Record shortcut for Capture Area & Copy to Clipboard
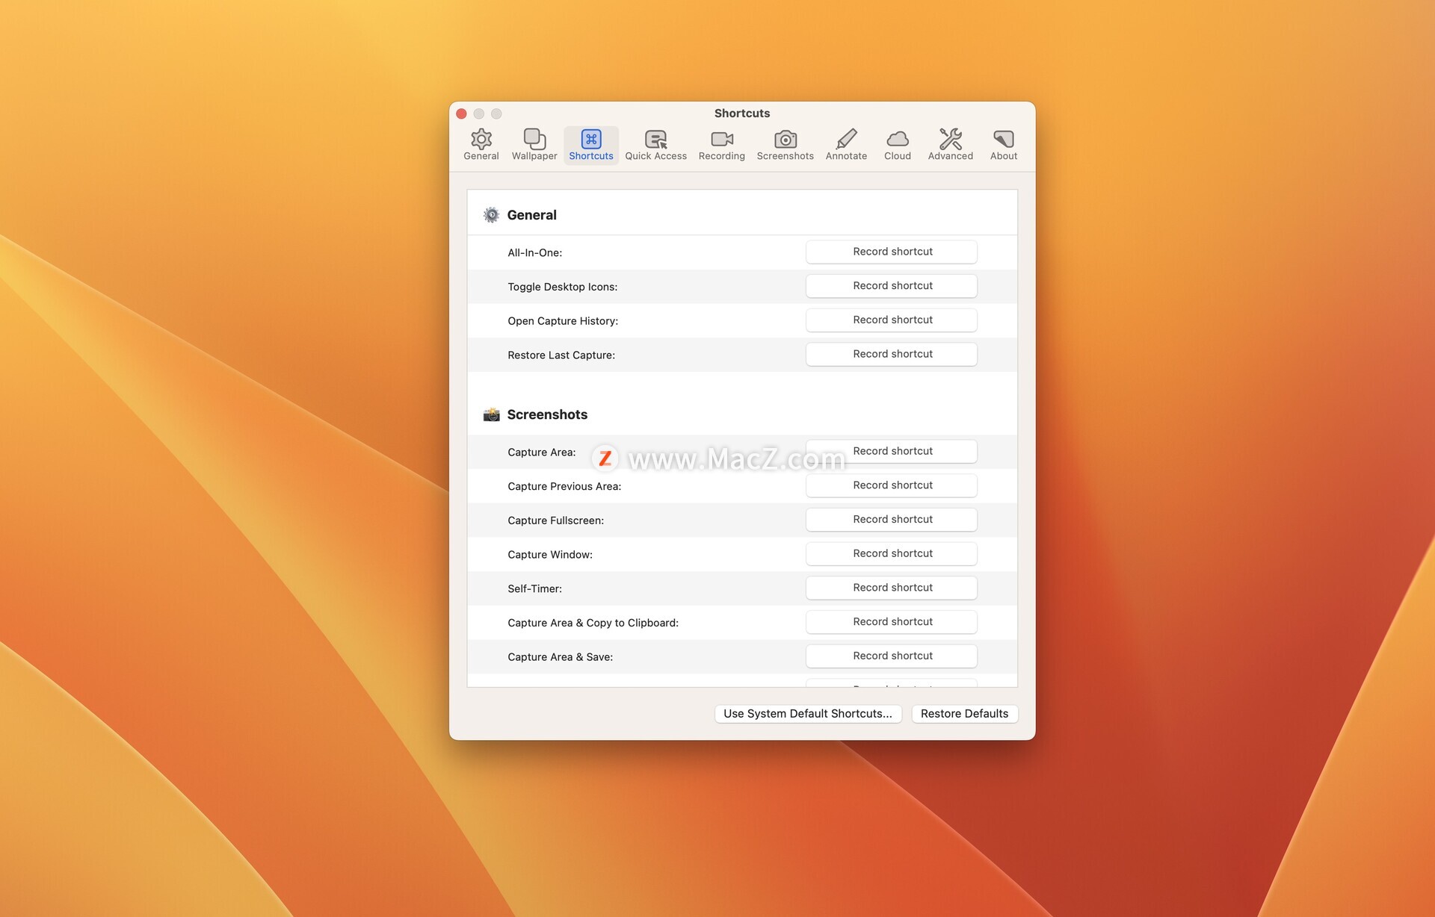Screen dimensions: 1435x917 pos(891,622)
